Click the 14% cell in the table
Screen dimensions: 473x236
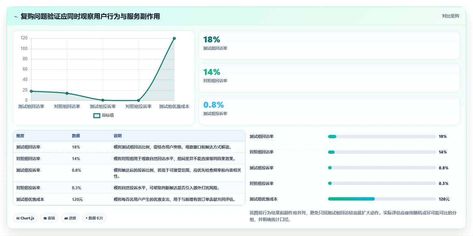coord(76,158)
